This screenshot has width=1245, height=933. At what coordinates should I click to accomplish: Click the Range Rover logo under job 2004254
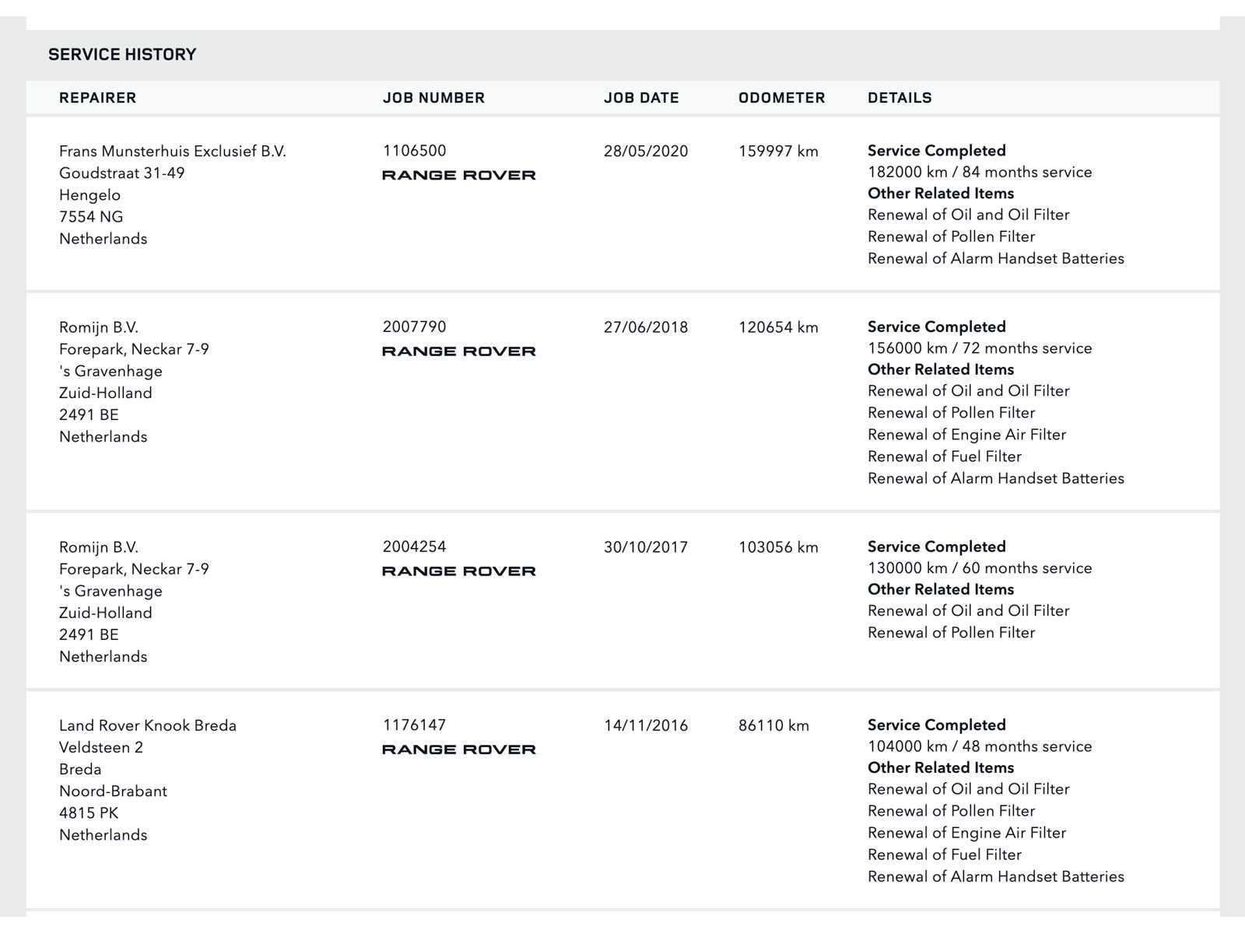(x=458, y=571)
